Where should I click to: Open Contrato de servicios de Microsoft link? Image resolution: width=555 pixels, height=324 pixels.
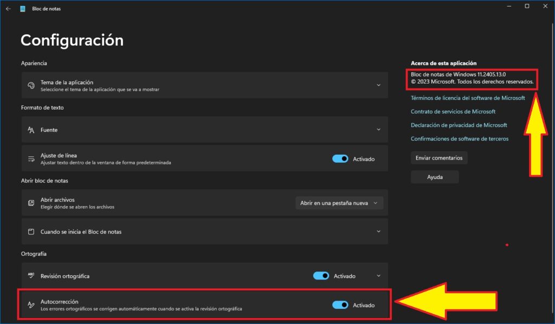point(453,111)
